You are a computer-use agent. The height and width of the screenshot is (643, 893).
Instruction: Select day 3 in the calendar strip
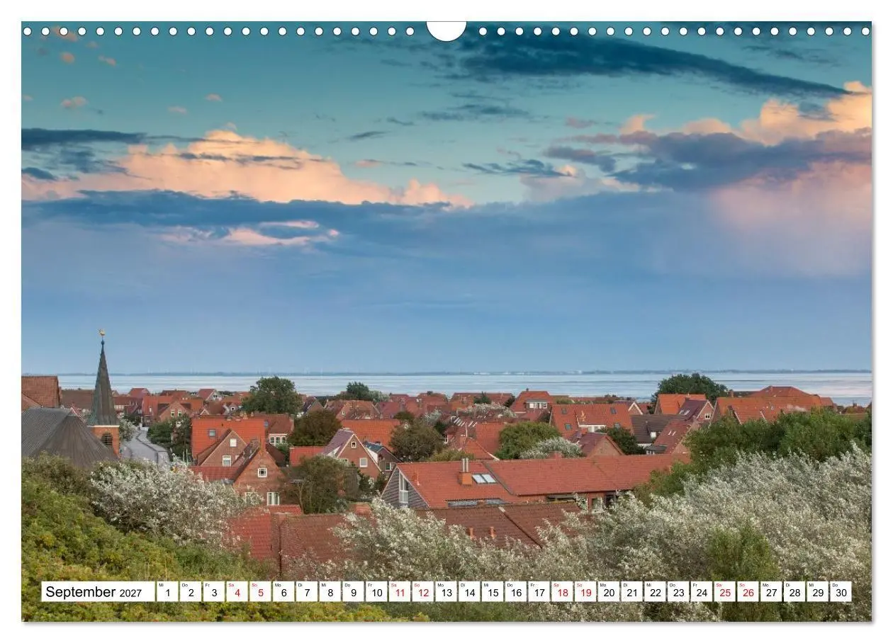tap(214, 592)
